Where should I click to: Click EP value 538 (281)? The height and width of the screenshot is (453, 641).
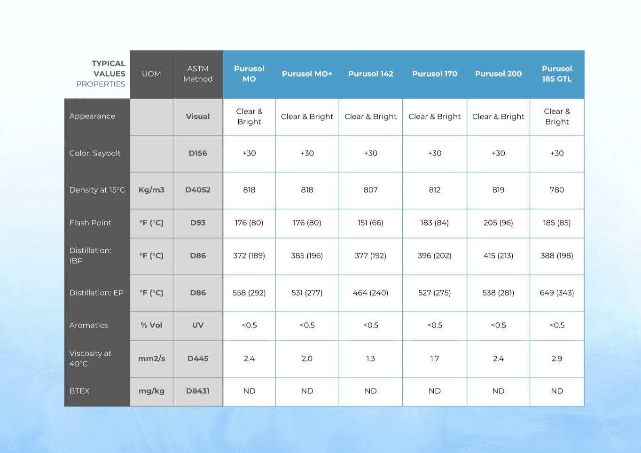pyautogui.click(x=498, y=293)
